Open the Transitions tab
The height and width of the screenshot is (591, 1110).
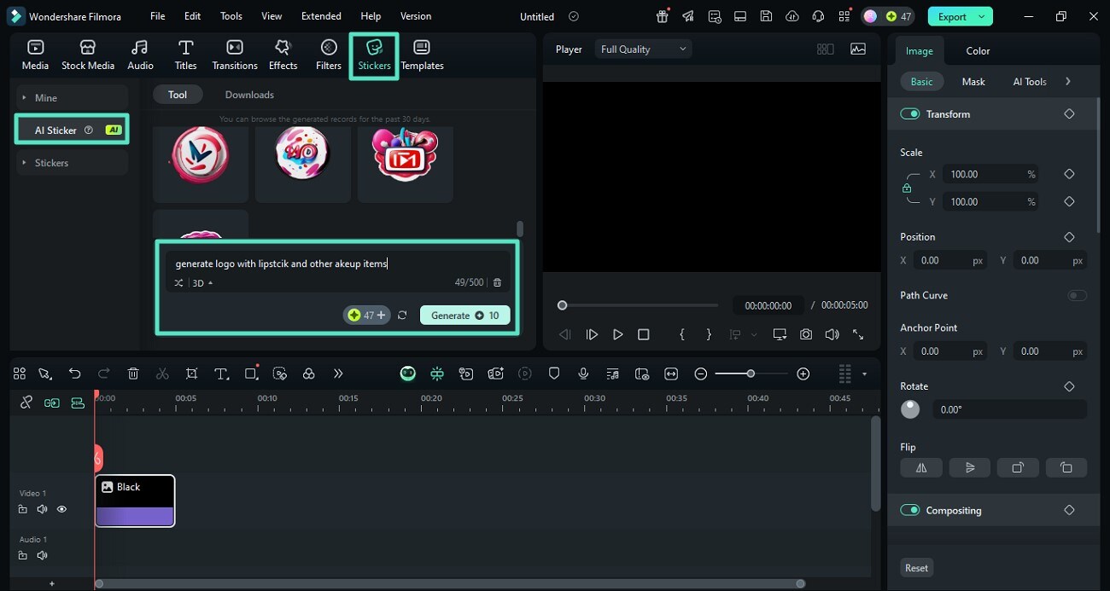235,55
